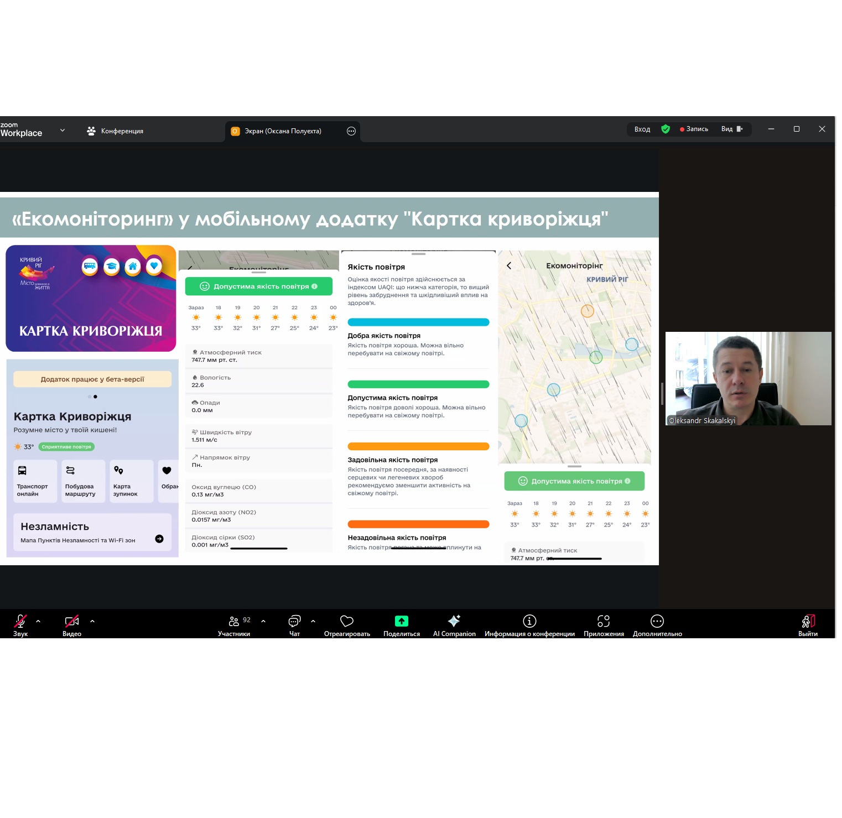Image resolution: width=842 pixels, height=818 pixels.
Task: Open the Чат chat panel
Action: point(294,621)
